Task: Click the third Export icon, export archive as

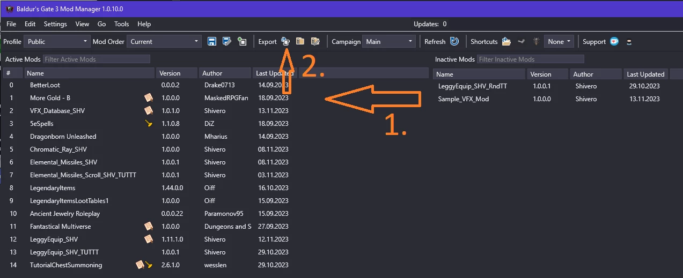Action: click(315, 41)
